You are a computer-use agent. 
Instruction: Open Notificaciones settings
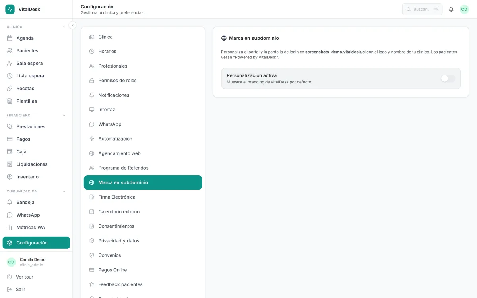pos(143,95)
